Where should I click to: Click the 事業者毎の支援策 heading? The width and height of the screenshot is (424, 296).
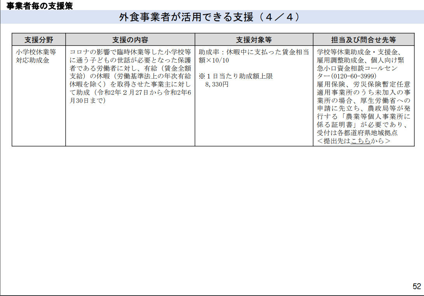pyautogui.click(x=40, y=6)
